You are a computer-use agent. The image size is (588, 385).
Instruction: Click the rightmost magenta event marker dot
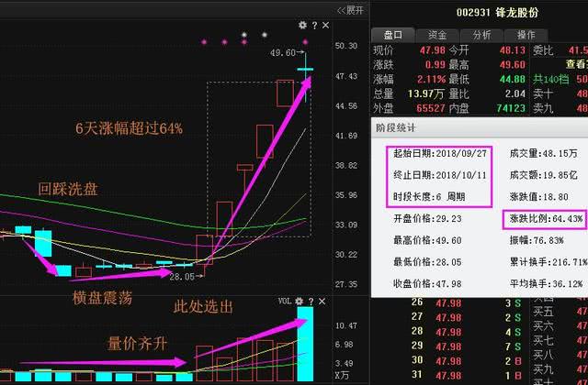tap(305, 41)
